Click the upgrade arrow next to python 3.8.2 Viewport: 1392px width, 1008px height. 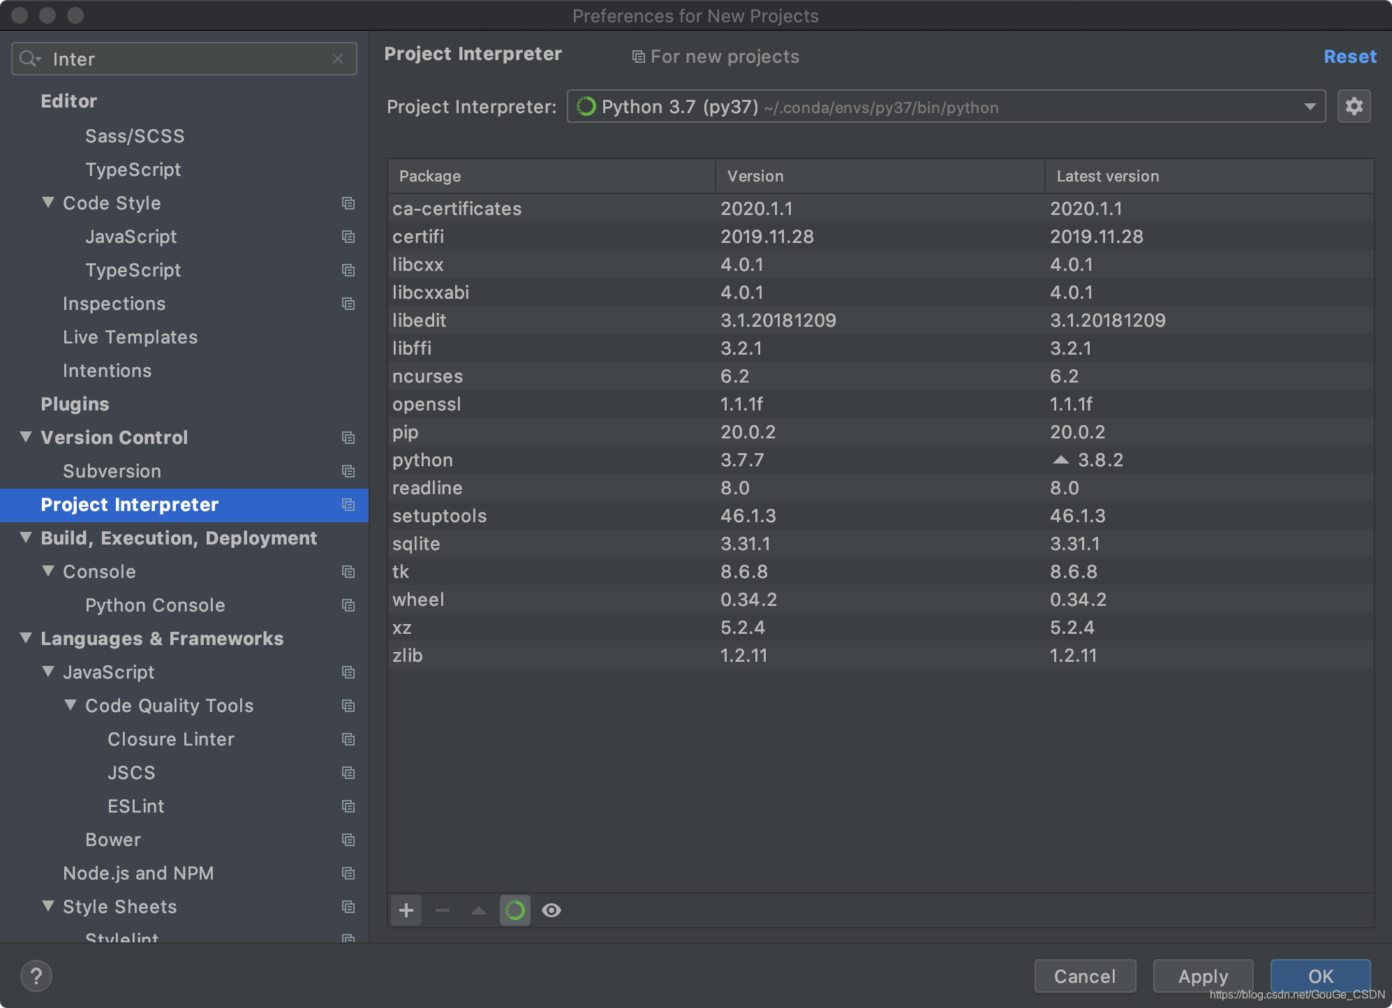click(1060, 459)
